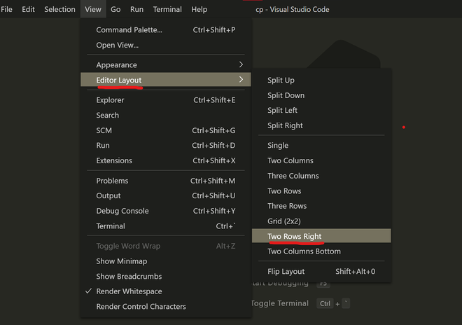This screenshot has height=325, width=462.
Task: Open the Terminal menu in menu bar
Action: coord(167,9)
